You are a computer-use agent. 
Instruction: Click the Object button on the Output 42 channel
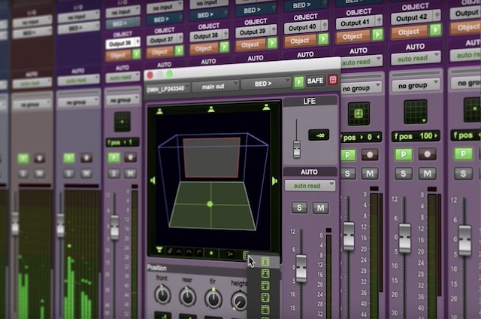coord(409,32)
